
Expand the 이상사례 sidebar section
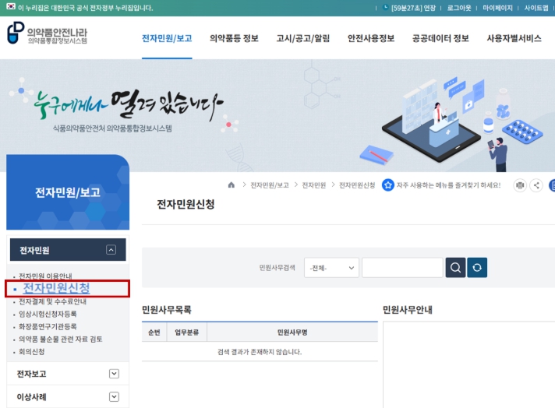click(114, 396)
